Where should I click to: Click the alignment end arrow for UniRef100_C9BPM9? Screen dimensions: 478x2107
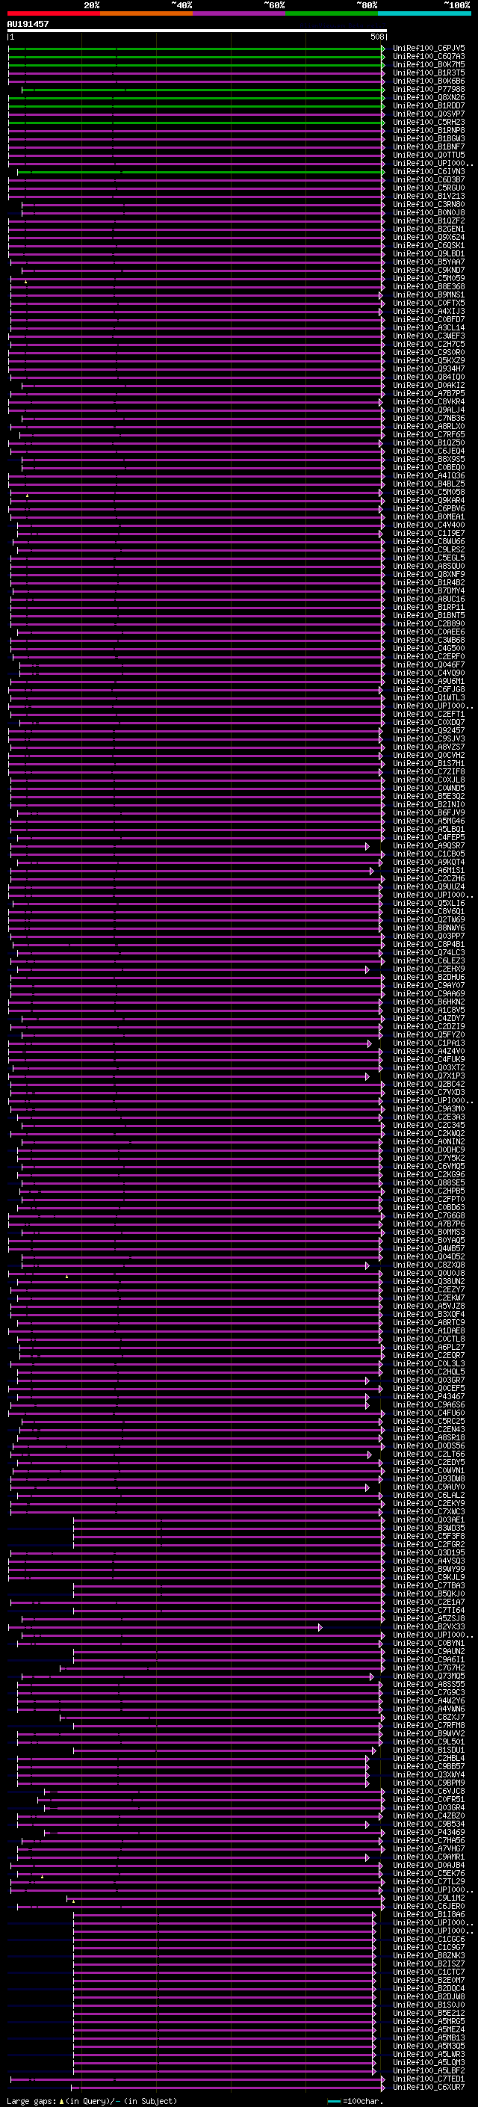click(x=367, y=1783)
